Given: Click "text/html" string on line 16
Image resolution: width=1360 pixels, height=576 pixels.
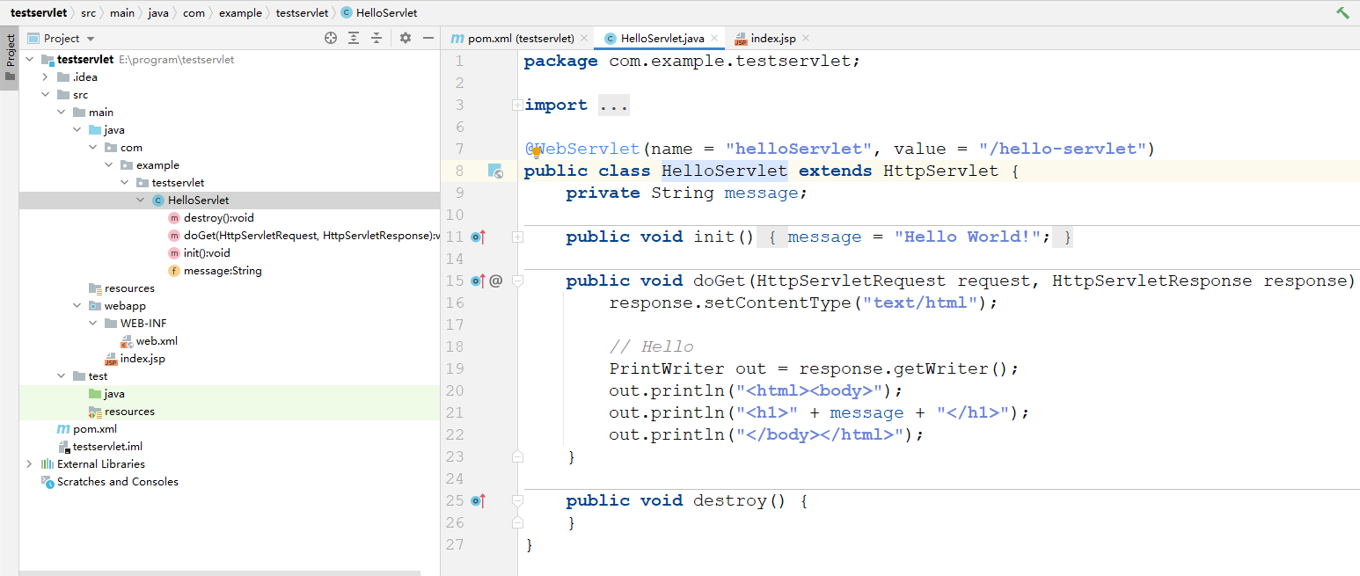Looking at the screenshot, I should 920,303.
